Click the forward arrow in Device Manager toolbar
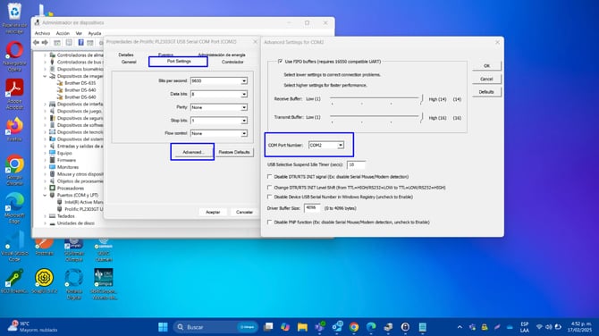Viewport: 599px width, 336px height. (45, 43)
